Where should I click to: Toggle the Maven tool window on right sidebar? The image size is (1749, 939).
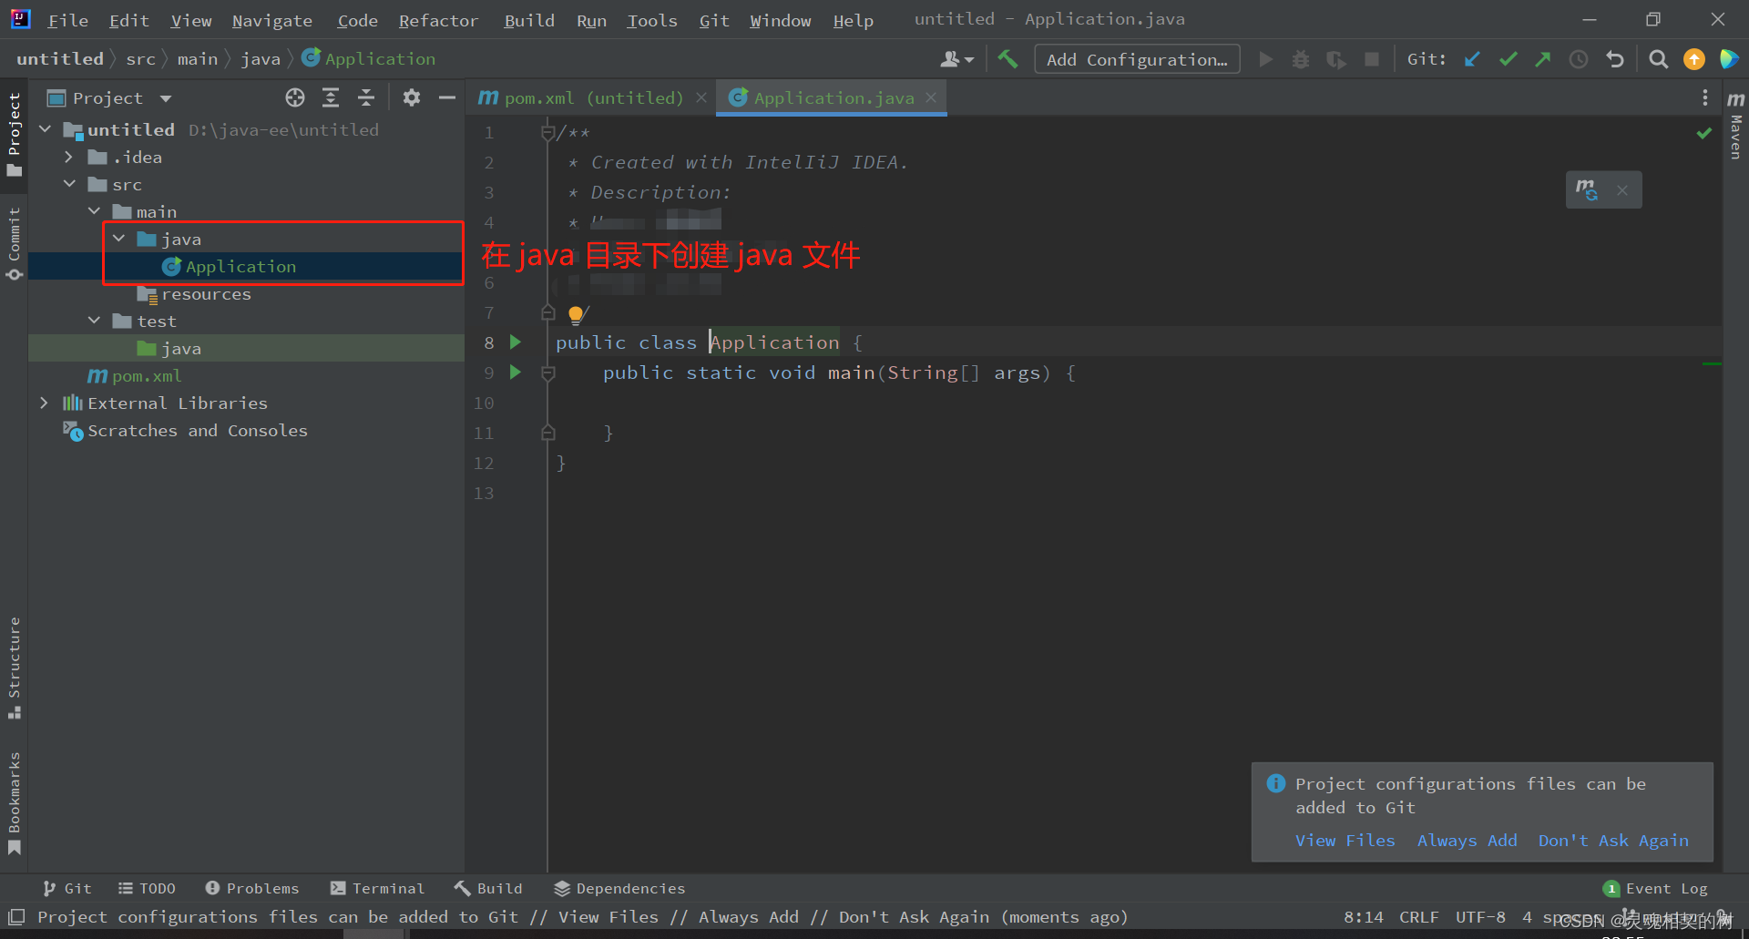[1735, 126]
